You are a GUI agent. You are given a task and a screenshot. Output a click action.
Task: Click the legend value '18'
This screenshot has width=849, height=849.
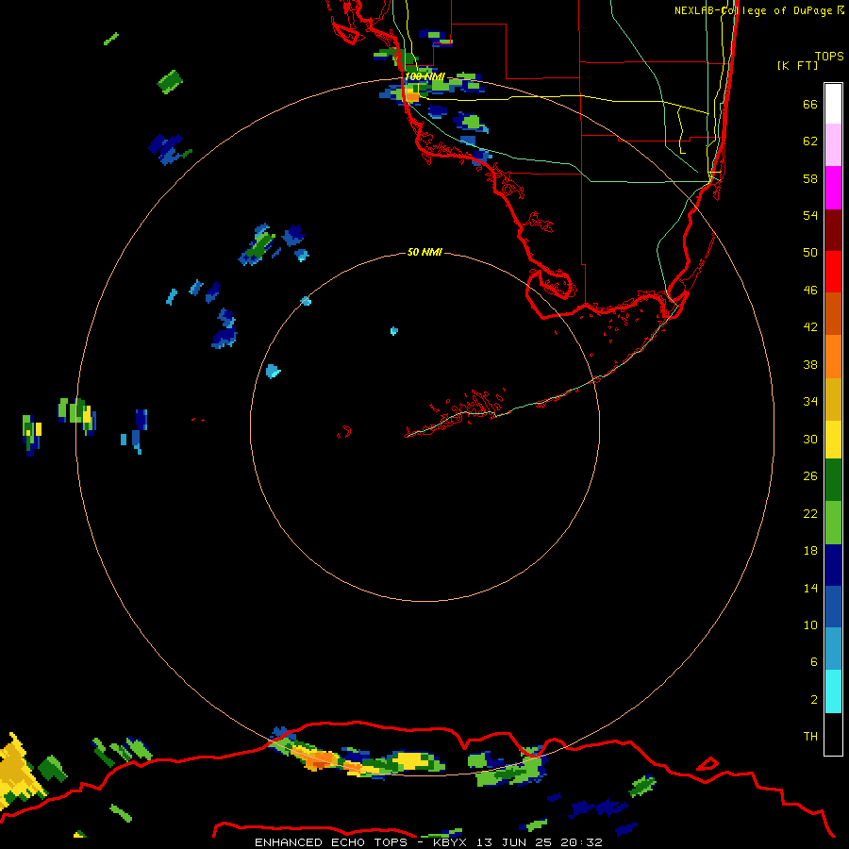(x=810, y=551)
